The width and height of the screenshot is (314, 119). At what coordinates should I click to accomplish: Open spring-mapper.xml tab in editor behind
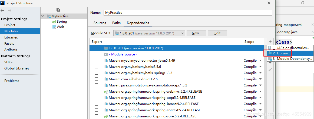(289, 25)
